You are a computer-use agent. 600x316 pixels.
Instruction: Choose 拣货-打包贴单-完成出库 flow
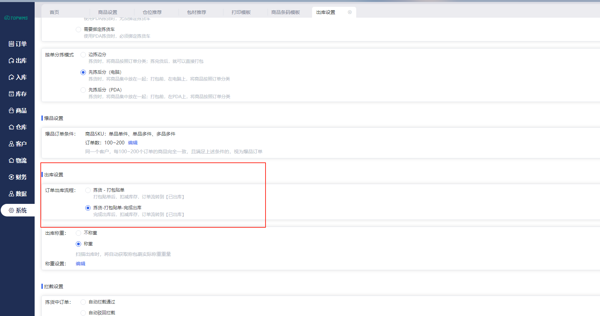(88, 208)
